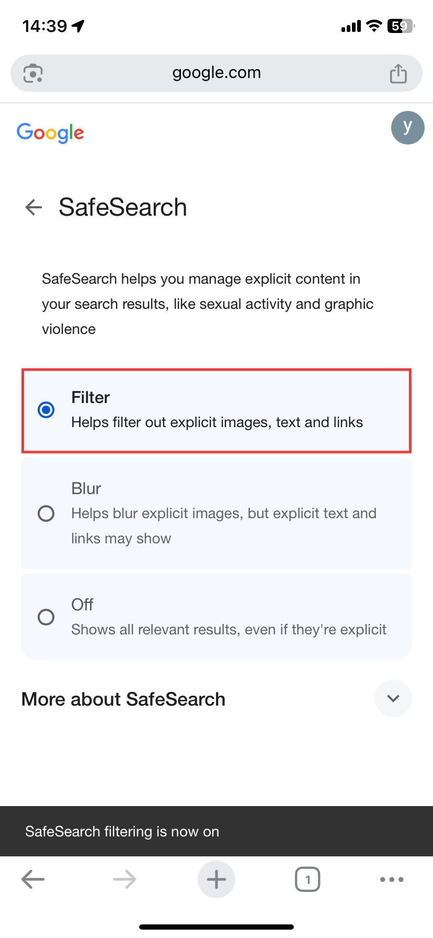Open the browser three-dot menu
Viewport: 433px width, 938px height.
click(391, 879)
